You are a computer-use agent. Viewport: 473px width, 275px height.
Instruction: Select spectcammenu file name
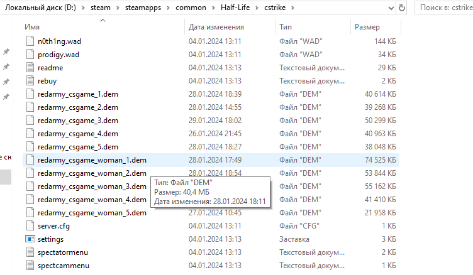pos(64,266)
